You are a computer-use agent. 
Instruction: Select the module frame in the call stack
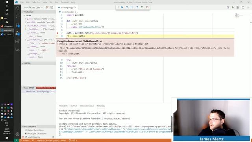pyautogui.click(x=39, y=92)
